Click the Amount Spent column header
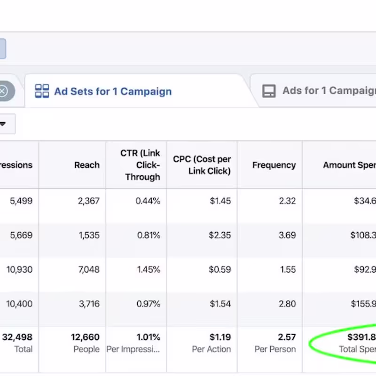Image resolution: width=376 pixels, height=376 pixels. click(349, 165)
